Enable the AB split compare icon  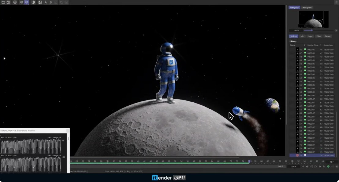pyautogui.click(x=40, y=2)
